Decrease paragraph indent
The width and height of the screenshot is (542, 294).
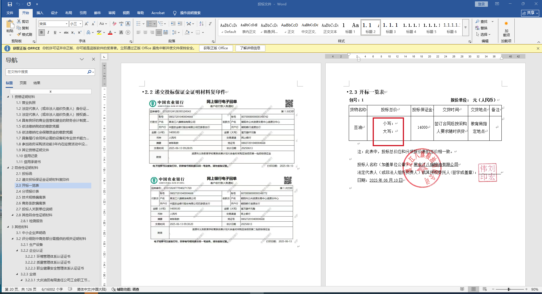coord(173,24)
